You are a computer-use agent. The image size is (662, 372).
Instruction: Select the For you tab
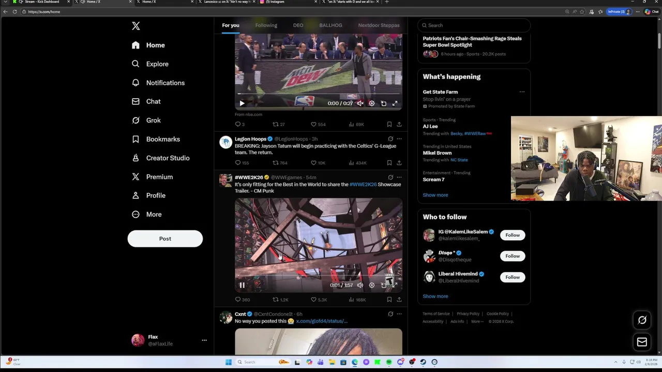(231, 25)
